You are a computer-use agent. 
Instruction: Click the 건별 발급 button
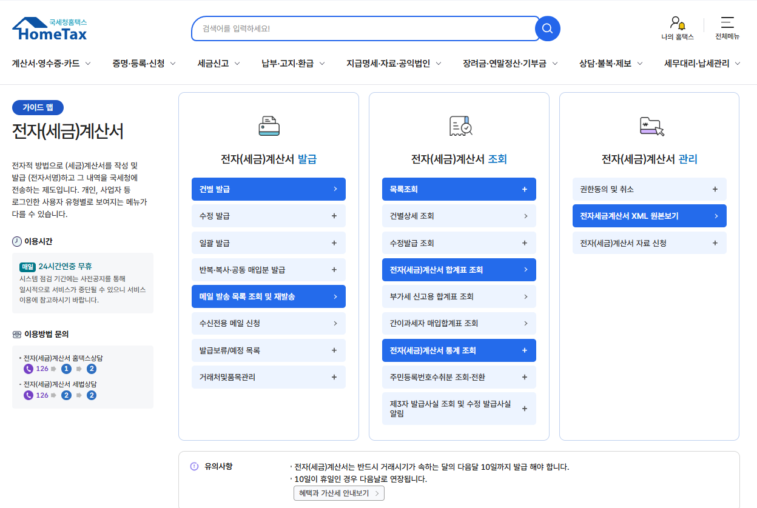point(268,189)
